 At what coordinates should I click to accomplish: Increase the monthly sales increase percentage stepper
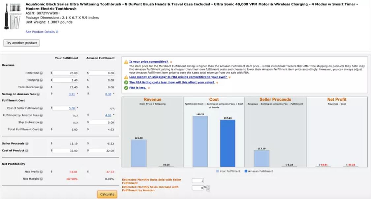click(208, 187)
